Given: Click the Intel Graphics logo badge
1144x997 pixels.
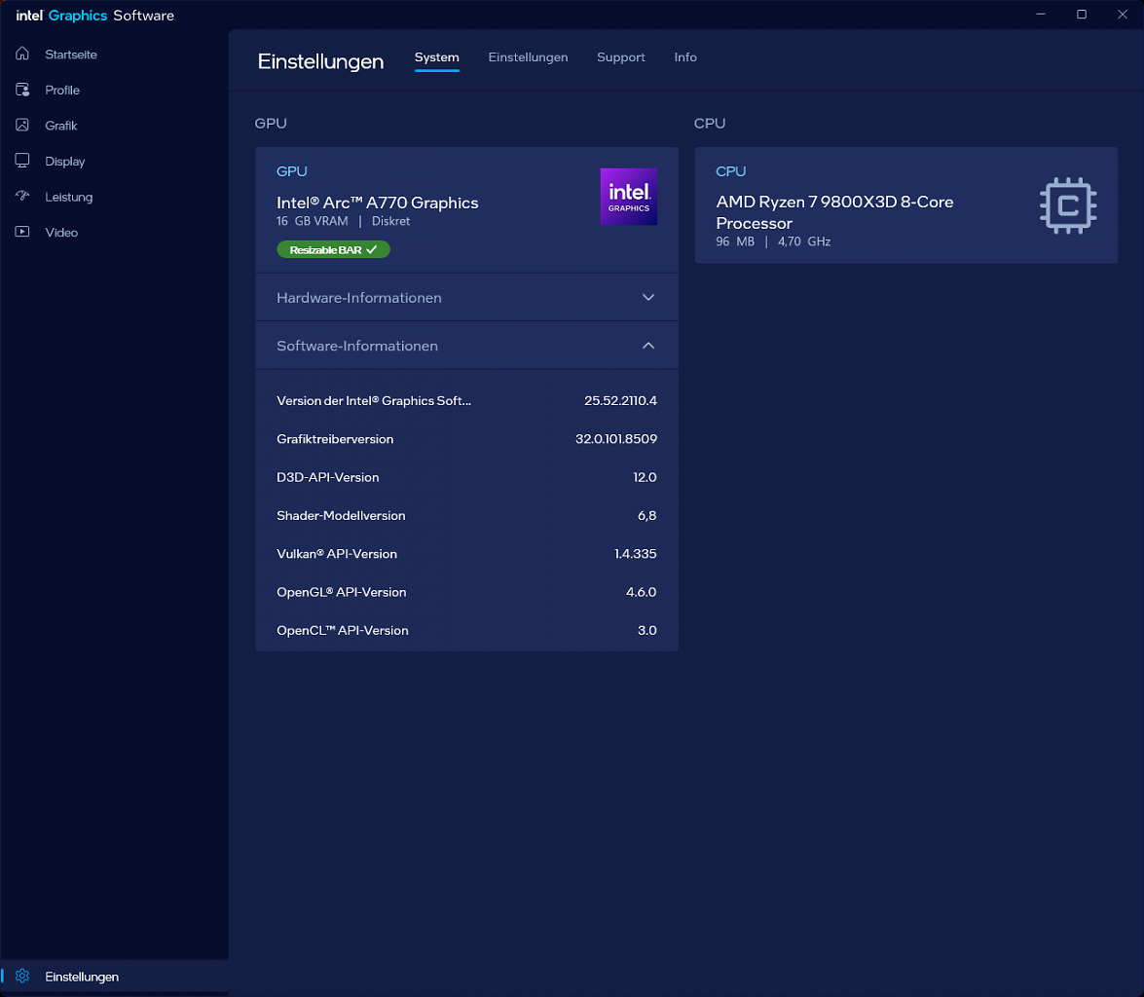Looking at the screenshot, I should (x=628, y=197).
